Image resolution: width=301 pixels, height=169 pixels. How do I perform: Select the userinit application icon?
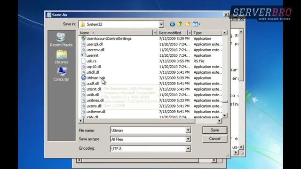tap(84, 55)
